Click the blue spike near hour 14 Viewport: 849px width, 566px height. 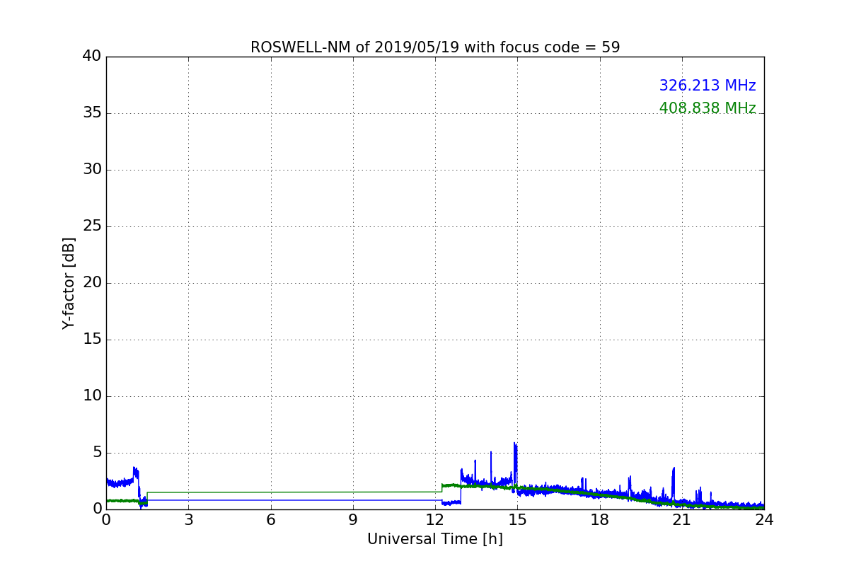491,467
